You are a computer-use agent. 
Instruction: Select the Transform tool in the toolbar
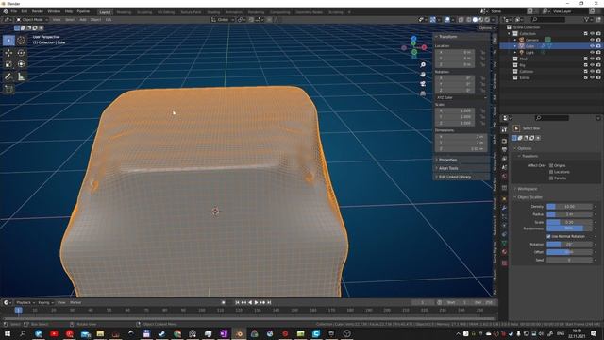[x=21, y=64]
